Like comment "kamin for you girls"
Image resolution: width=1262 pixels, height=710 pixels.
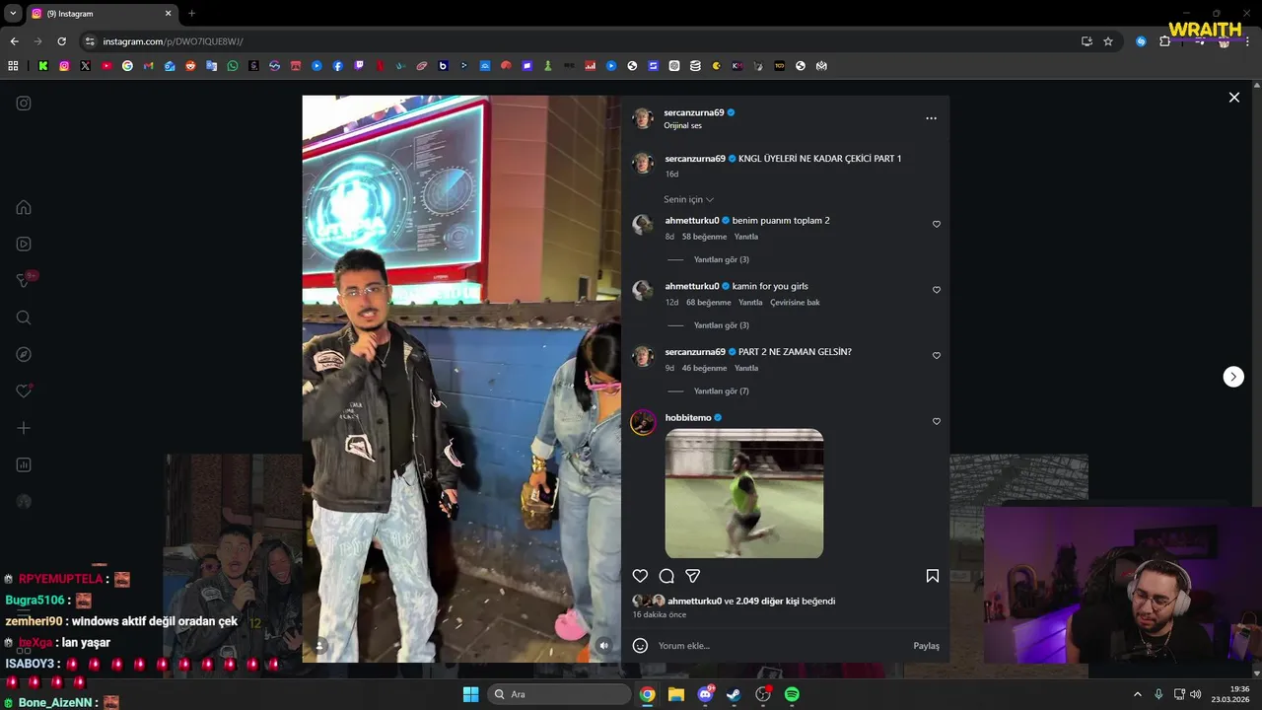click(x=937, y=290)
